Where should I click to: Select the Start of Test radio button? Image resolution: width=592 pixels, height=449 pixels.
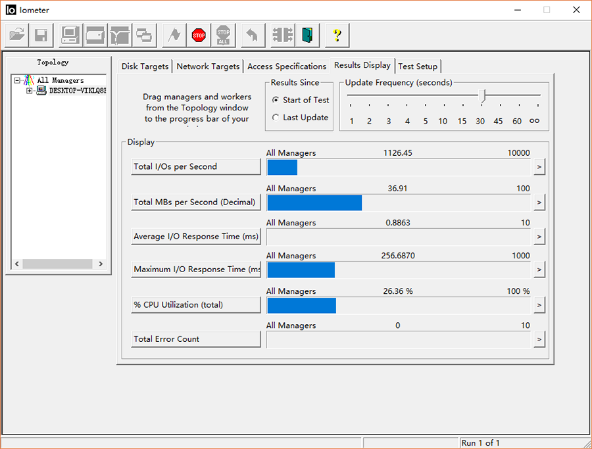[x=276, y=100]
